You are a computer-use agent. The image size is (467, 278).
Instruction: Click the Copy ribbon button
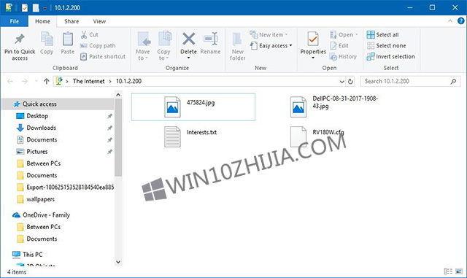click(47, 44)
